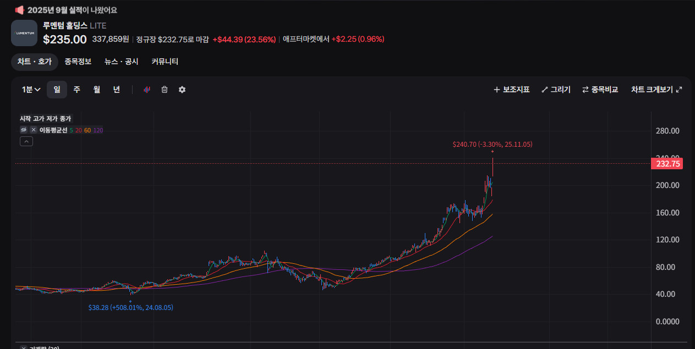Click the red 20 moving average label
The width and height of the screenshot is (695, 349).
pos(79,130)
